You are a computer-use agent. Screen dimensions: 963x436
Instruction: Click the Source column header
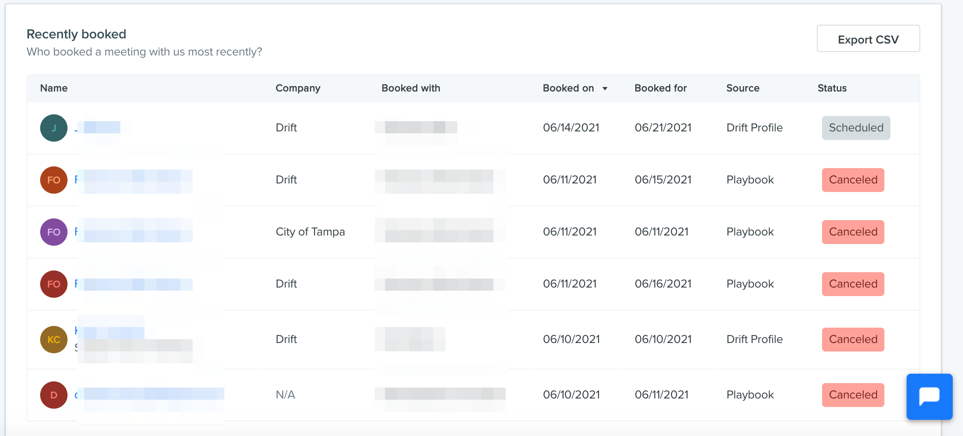(743, 88)
